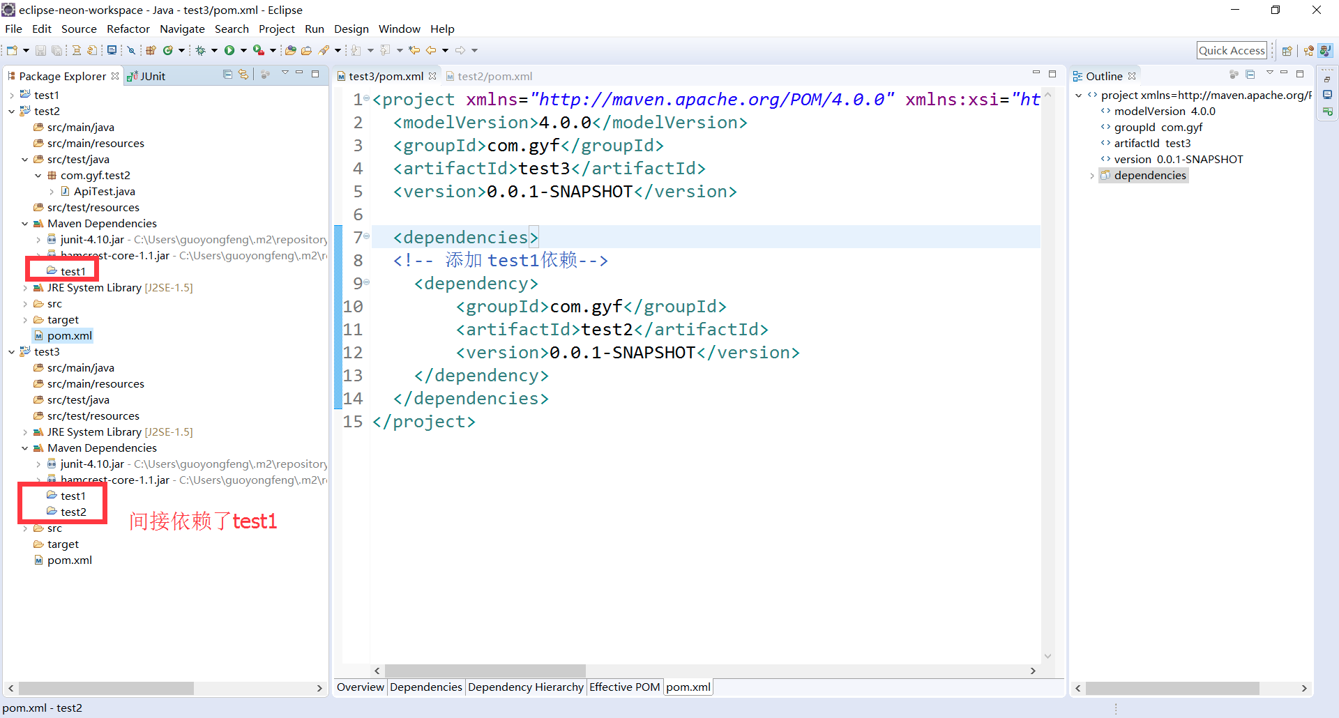
Task: Click the Forward navigation arrow icon
Action: coord(460,50)
